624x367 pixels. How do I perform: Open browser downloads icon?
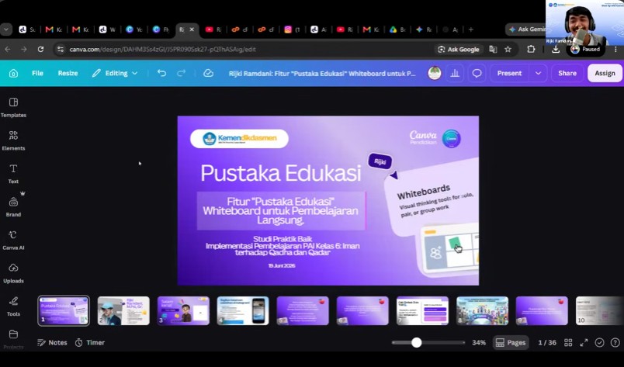click(x=556, y=50)
